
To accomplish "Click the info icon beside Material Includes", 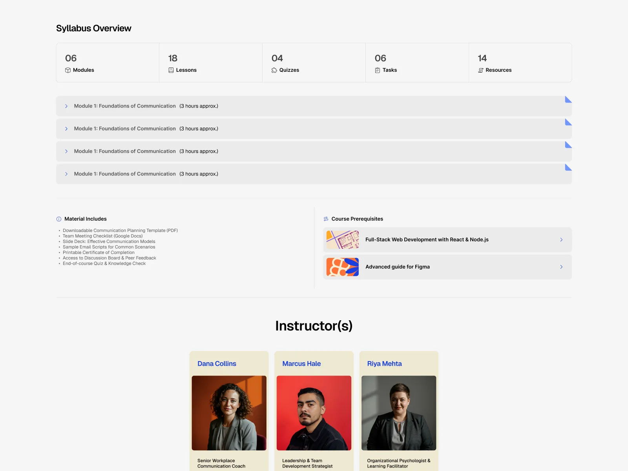I will point(59,219).
